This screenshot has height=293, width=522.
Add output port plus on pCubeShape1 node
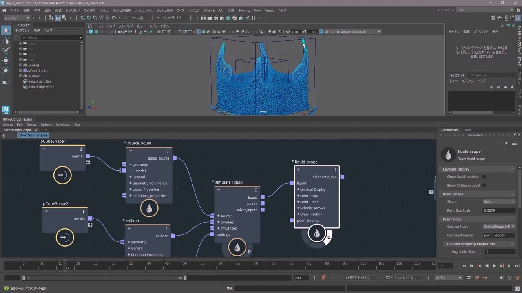[x=88, y=162]
